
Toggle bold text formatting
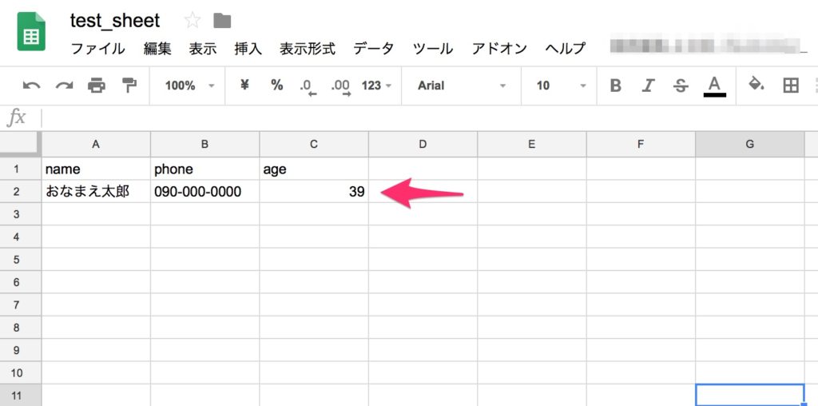point(615,86)
